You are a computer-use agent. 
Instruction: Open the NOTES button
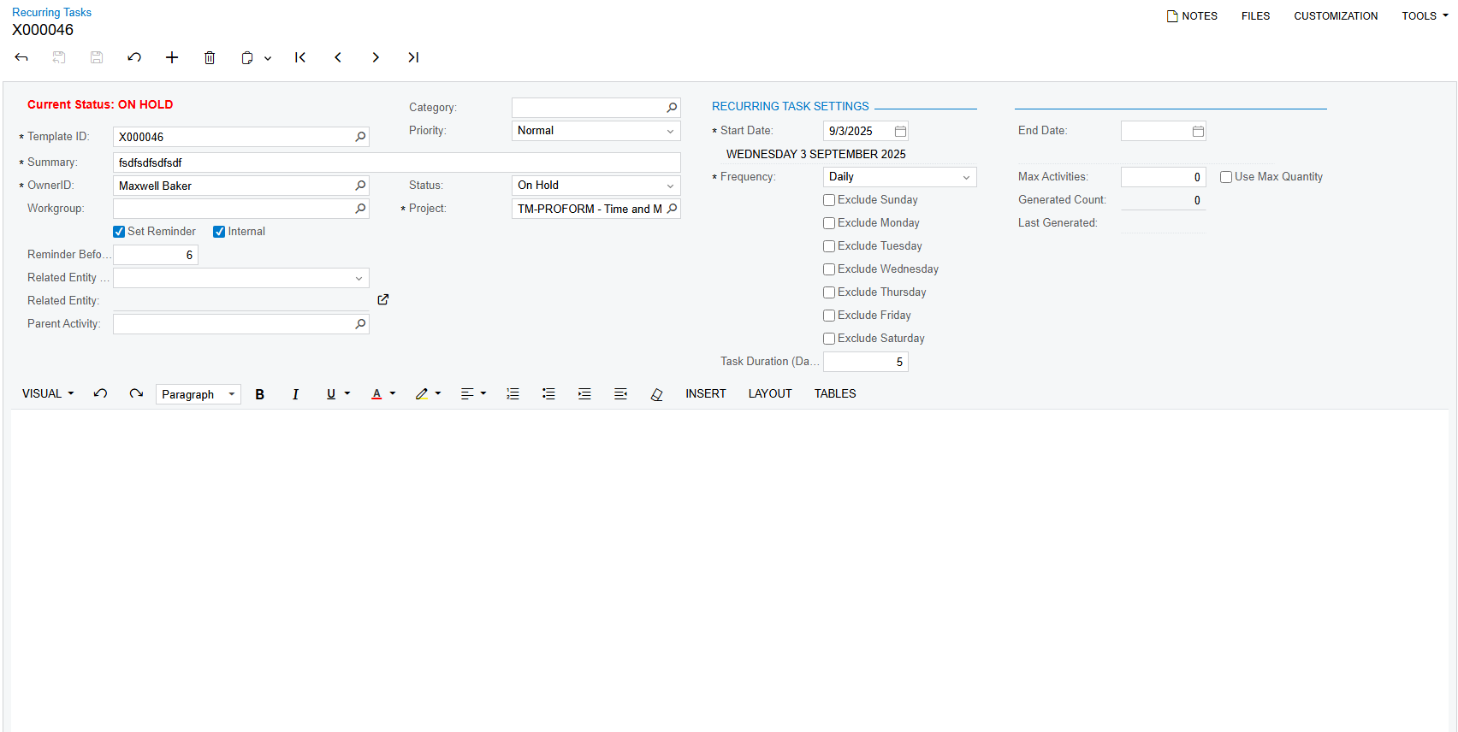(x=1192, y=16)
